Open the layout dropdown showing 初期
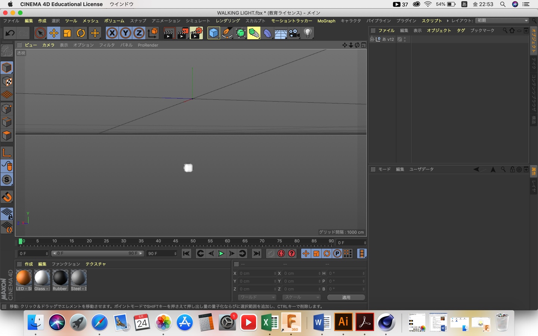The height and width of the screenshot is (336, 538). (503, 21)
